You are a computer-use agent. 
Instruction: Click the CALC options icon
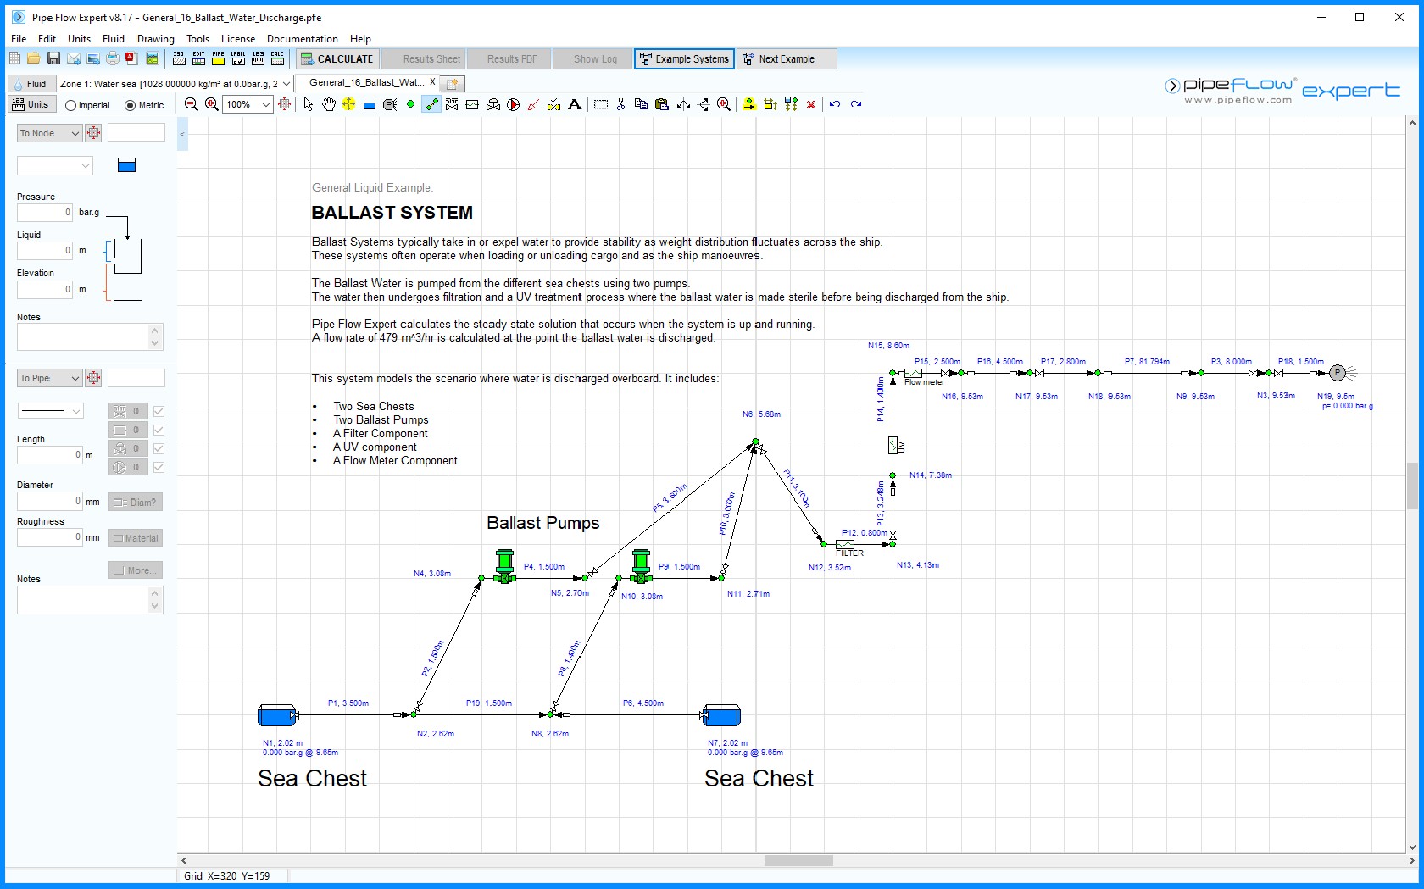tap(277, 58)
